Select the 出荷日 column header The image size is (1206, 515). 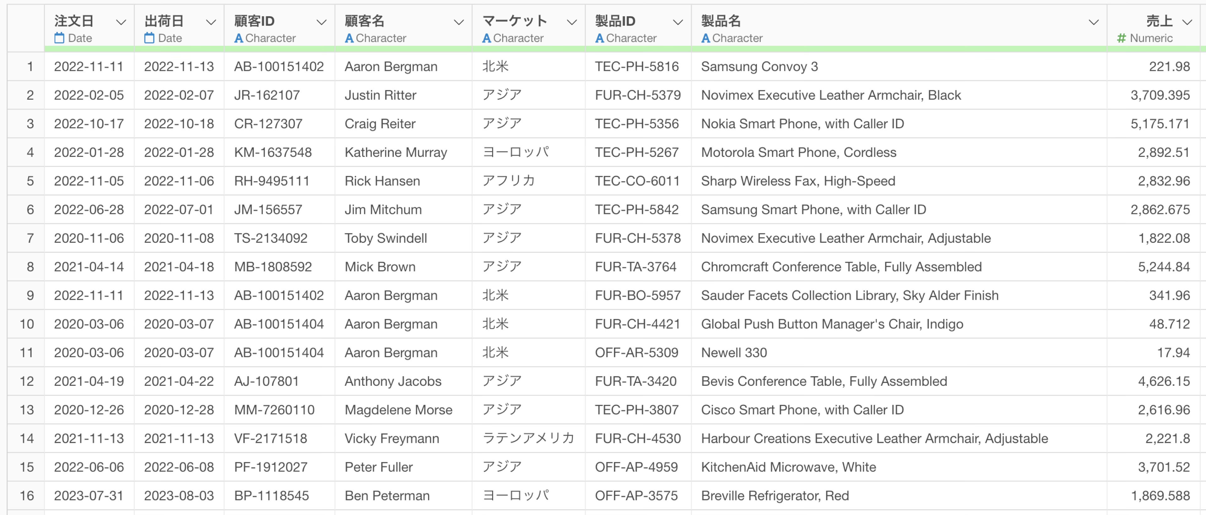click(179, 28)
